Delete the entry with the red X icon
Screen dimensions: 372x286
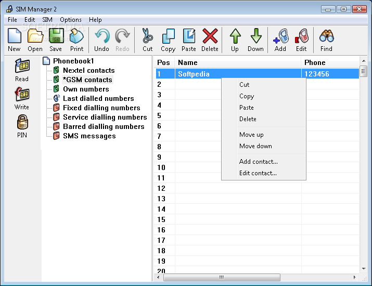point(210,36)
